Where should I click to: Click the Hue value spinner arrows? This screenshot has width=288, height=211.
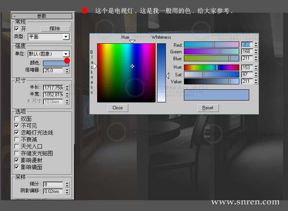click(256, 68)
